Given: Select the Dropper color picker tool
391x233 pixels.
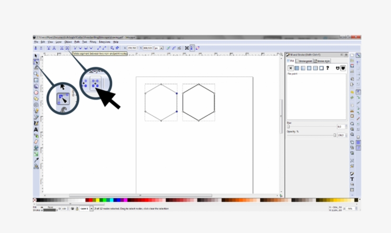Looking at the screenshot, I should [x=36, y=160].
